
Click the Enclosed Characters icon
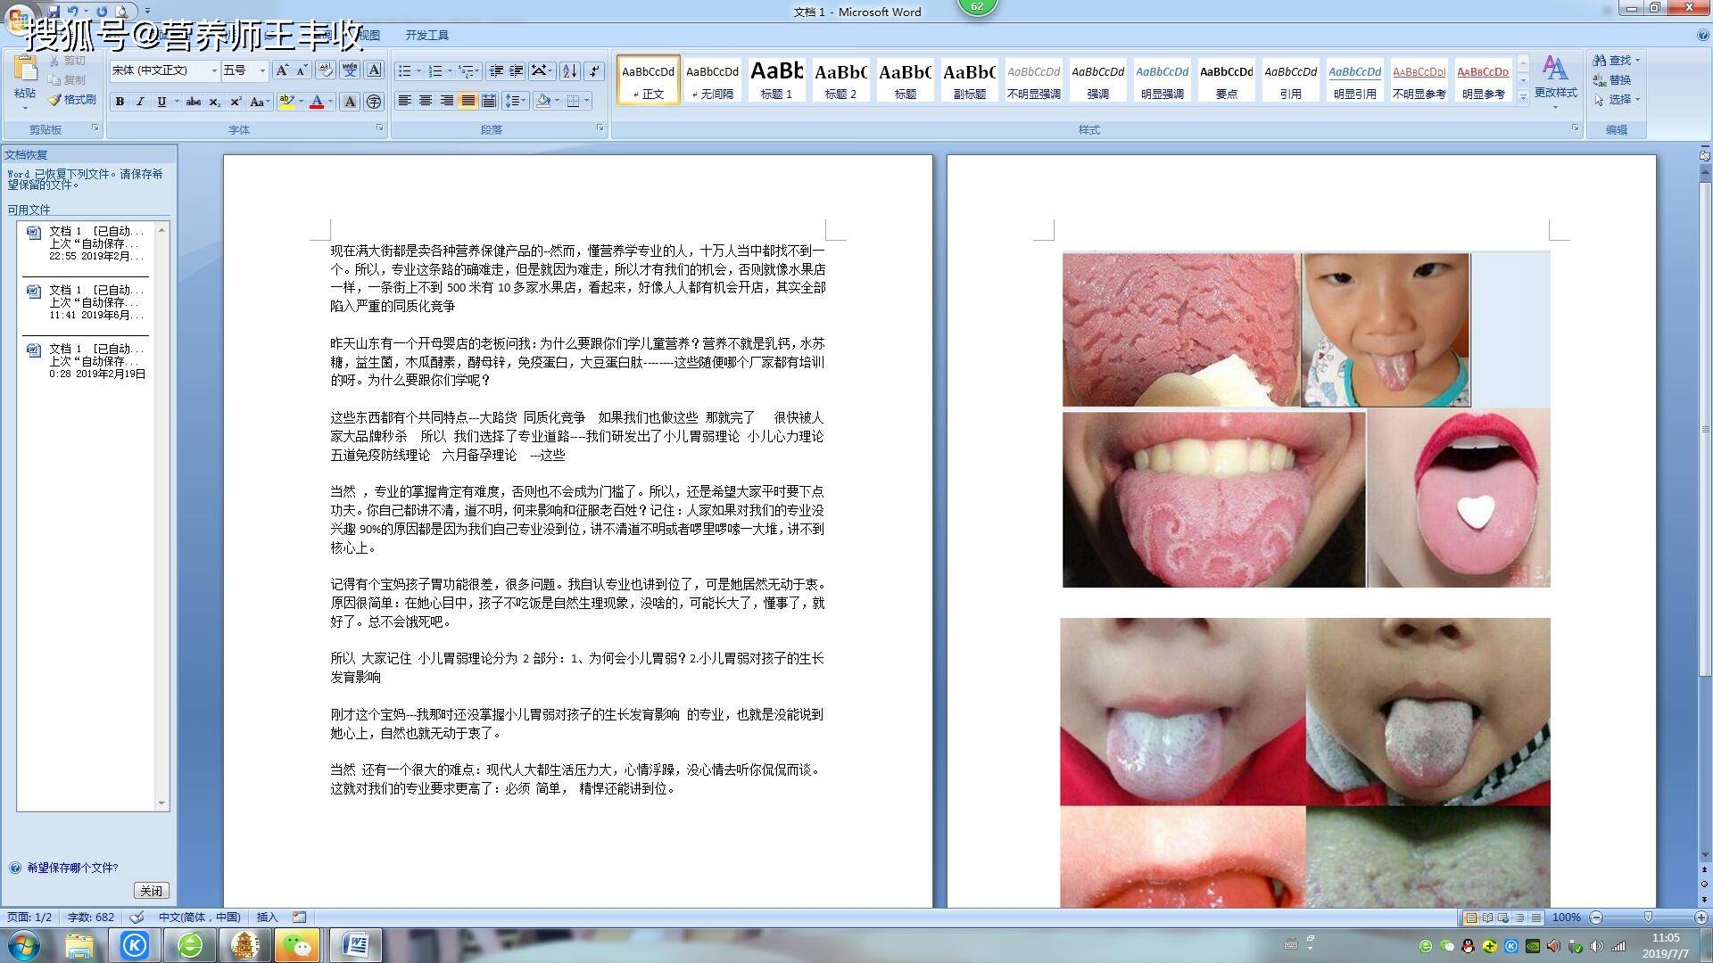(374, 102)
